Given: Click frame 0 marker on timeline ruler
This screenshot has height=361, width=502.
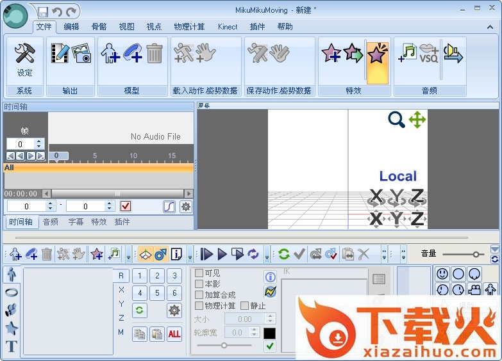Looking at the screenshot, I should pyautogui.click(x=56, y=156).
